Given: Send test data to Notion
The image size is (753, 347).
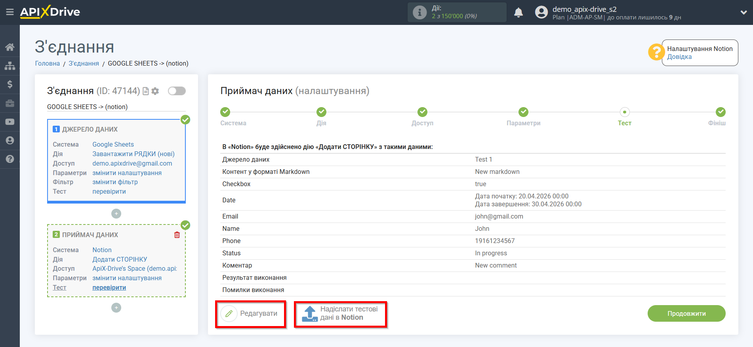Looking at the screenshot, I should 340,314.
